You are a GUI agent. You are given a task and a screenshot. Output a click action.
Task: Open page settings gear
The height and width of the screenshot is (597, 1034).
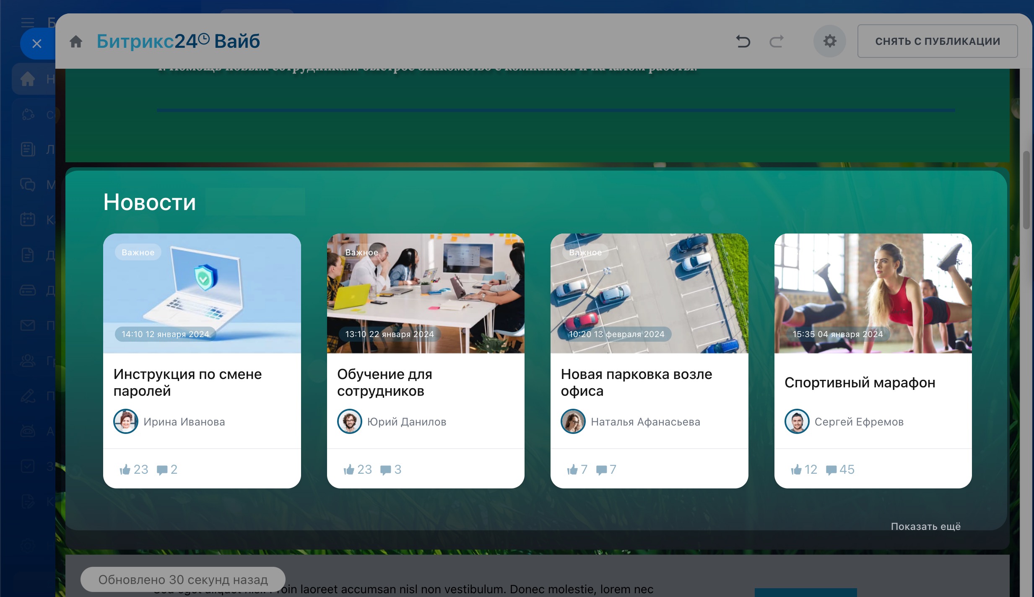(x=830, y=41)
